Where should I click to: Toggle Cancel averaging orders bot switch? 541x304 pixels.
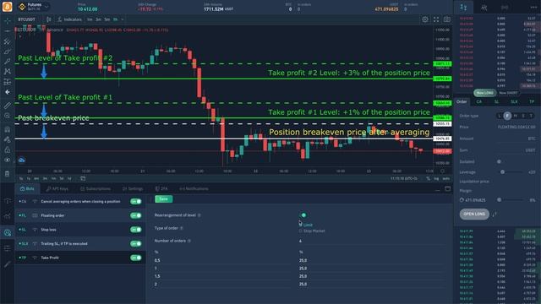click(x=136, y=201)
